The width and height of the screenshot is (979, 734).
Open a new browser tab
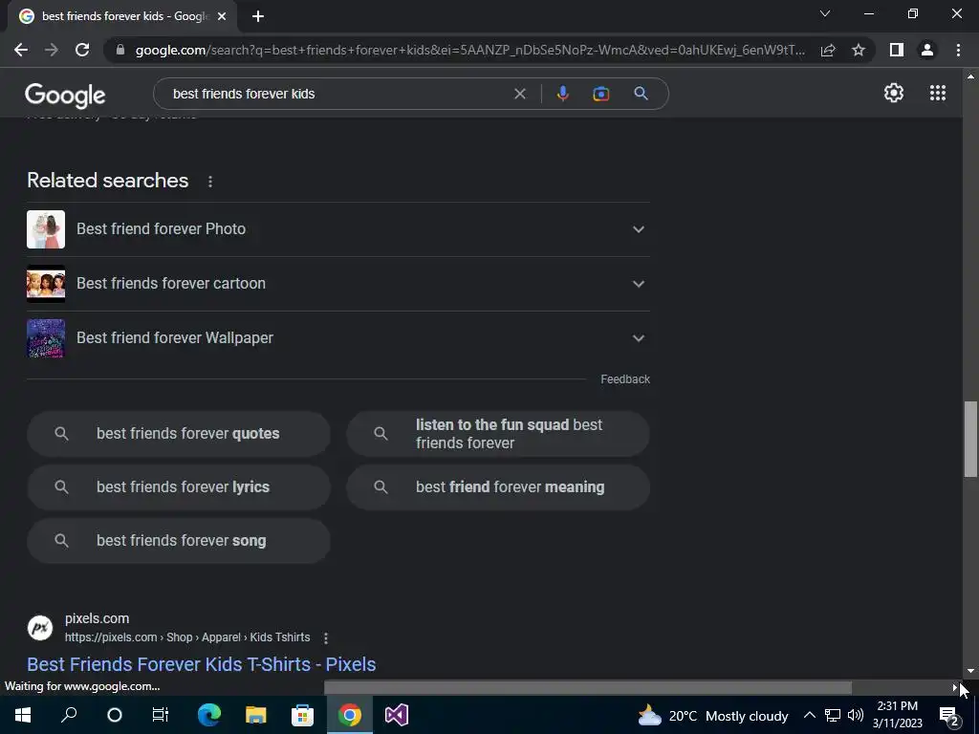tap(258, 17)
